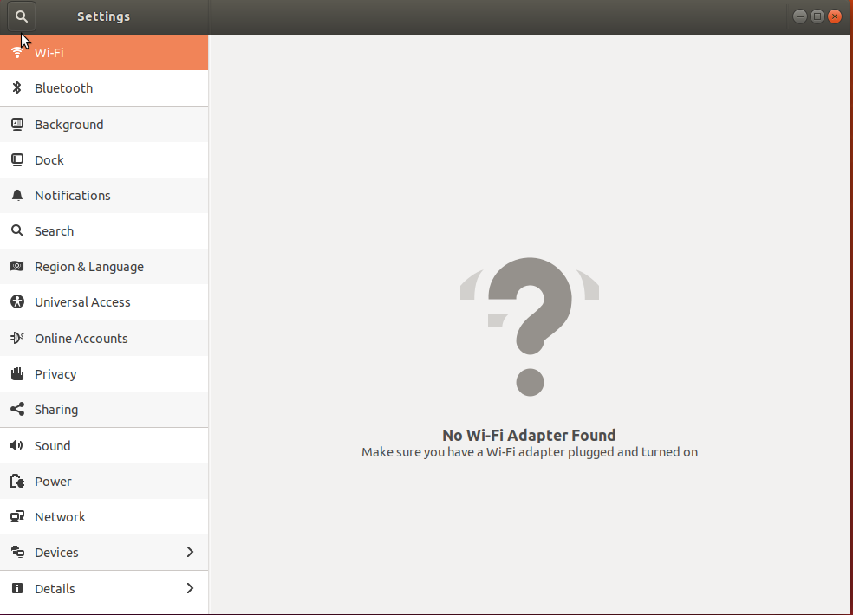Click the Privacy hand icon

(x=17, y=373)
